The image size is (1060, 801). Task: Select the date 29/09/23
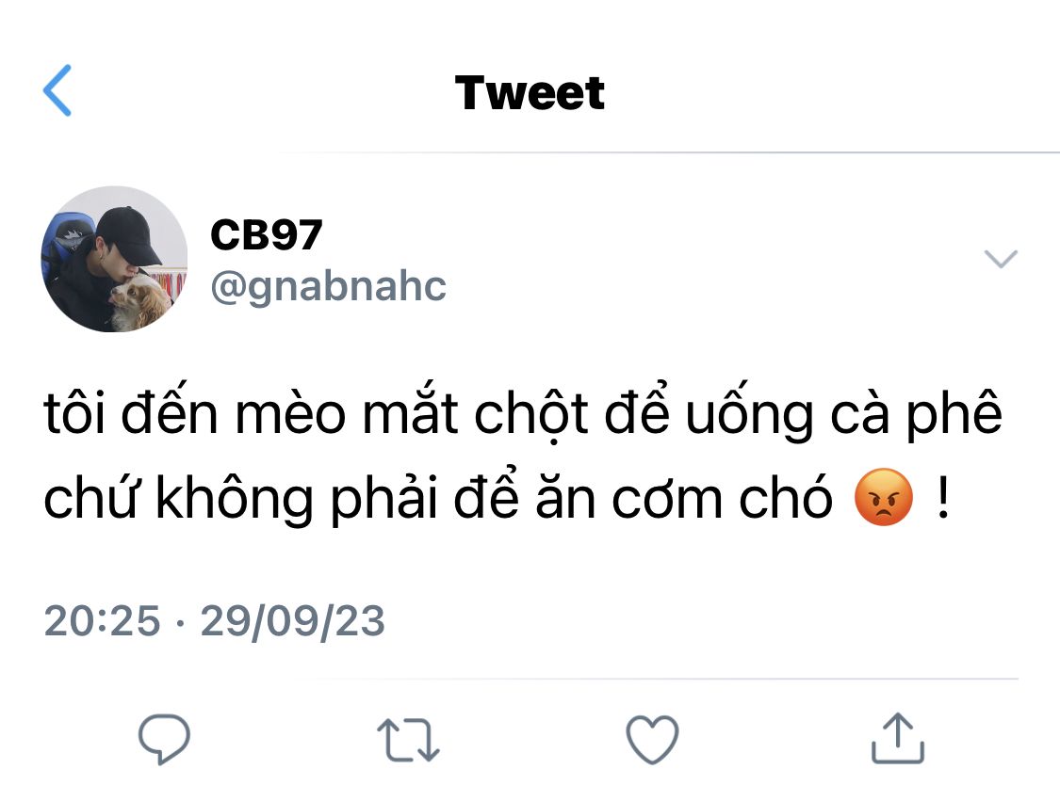pos(293,620)
